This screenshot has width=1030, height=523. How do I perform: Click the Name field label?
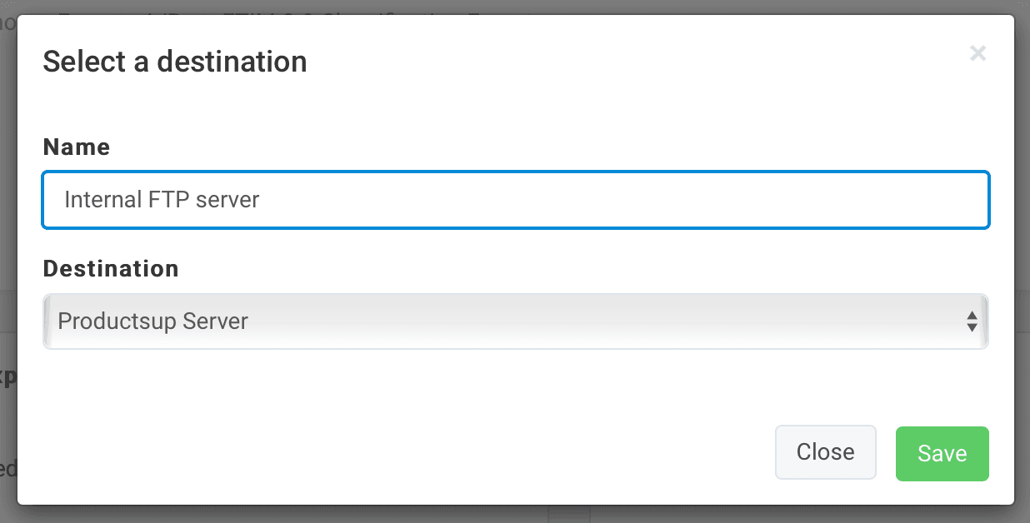pyautogui.click(x=77, y=147)
